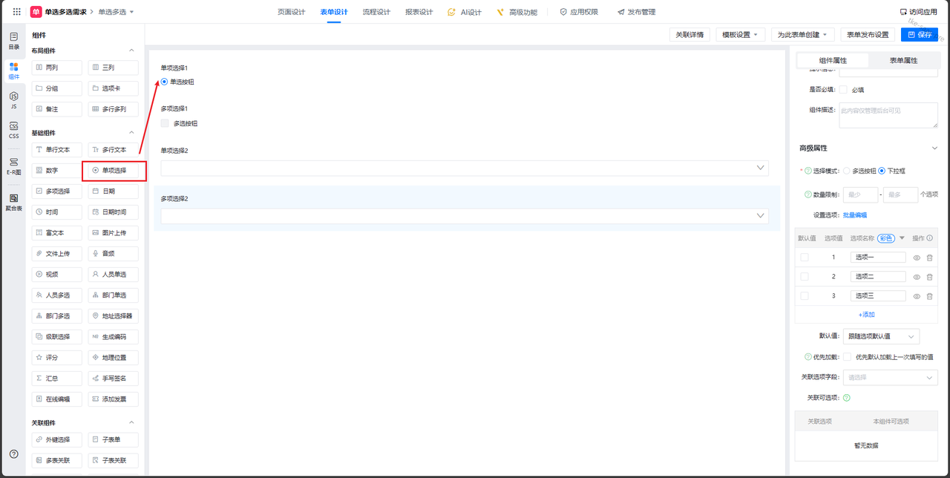Image resolution: width=950 pixels, height=478 pixels.
Task: Open the E-R图 diagram view
Action: (x=13, y=166)
